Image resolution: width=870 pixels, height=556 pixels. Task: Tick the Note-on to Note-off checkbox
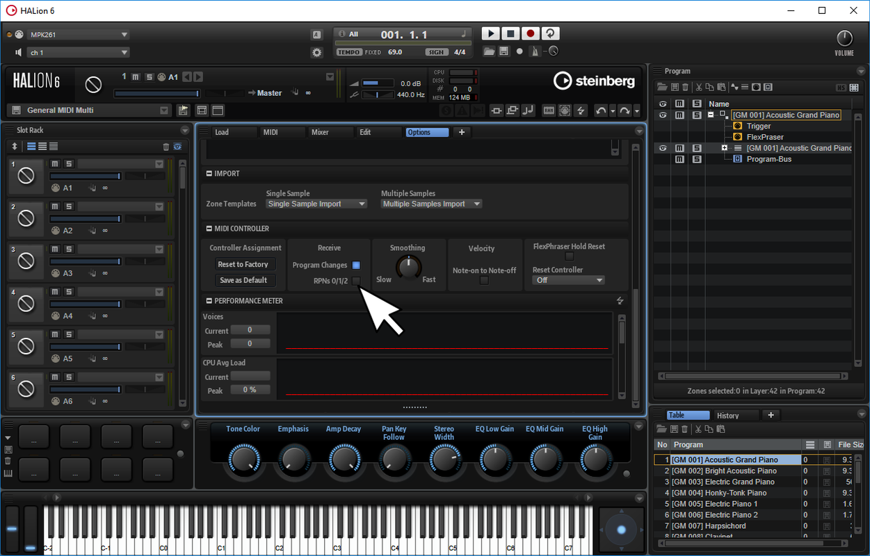[x=484, y=281]
